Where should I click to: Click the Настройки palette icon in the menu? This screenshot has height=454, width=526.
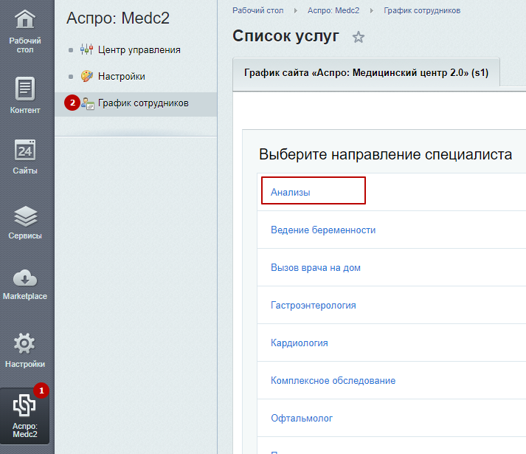tap(87, 76)
